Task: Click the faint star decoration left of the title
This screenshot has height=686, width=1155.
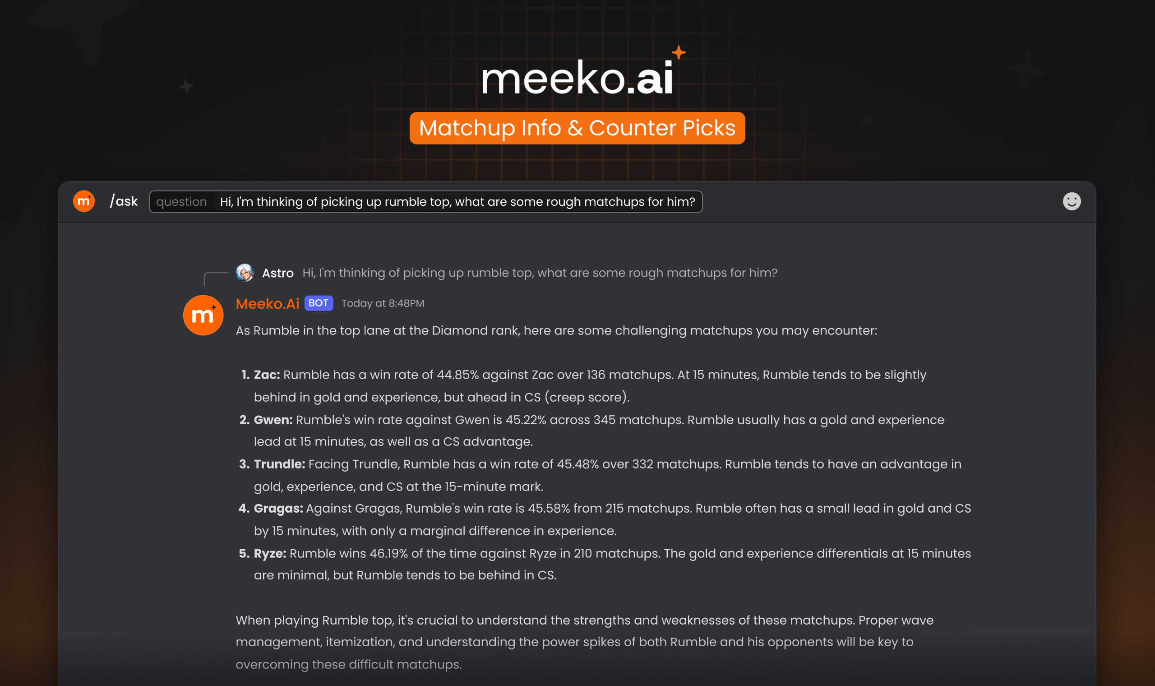Action: coord(186,87)
